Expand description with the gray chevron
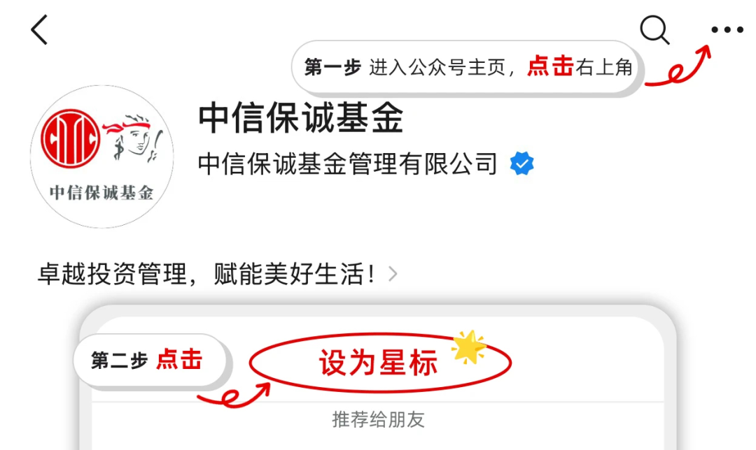The image size is (756, 450). pyautogui.click(x=393, y=275)
